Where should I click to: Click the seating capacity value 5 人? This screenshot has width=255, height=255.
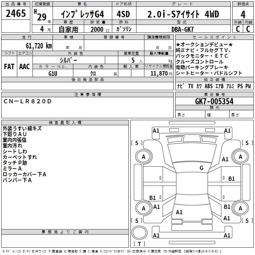coord(137,61)
